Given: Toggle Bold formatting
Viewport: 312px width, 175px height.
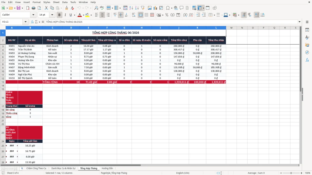Looking at the screenshot, I should pos(60,15).
